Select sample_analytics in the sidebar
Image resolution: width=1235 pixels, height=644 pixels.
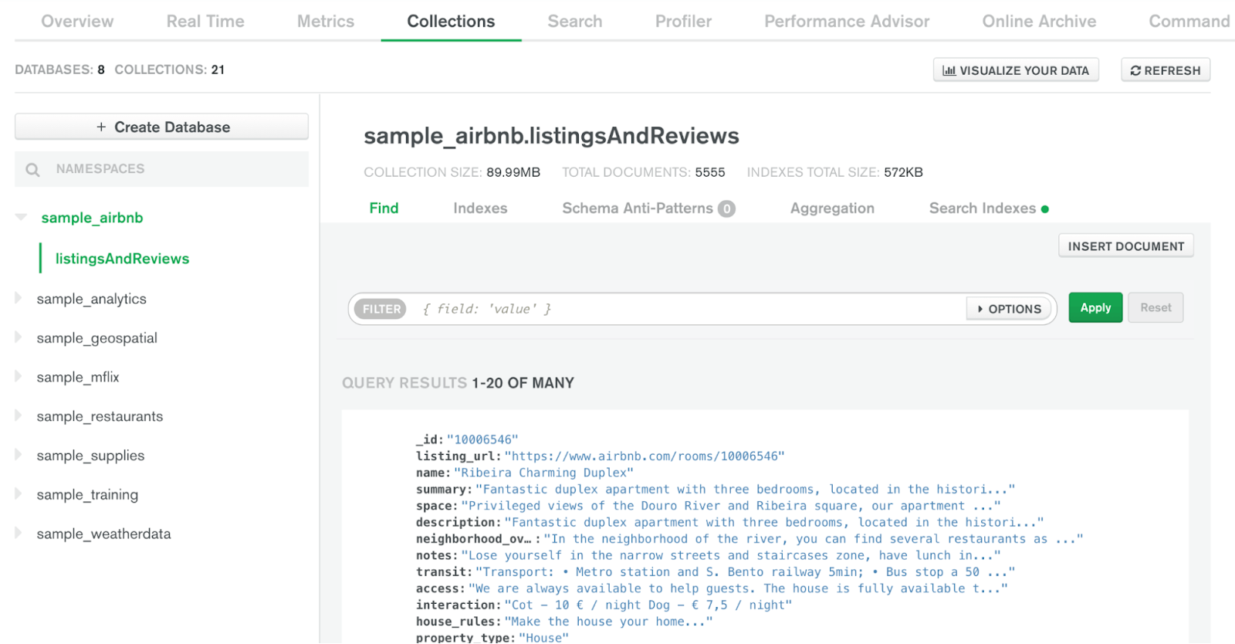(x=91, y=299)
